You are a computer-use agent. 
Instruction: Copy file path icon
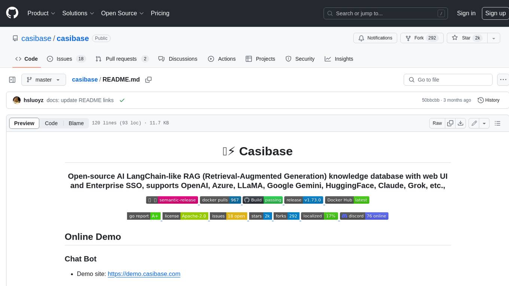coord(149,80)
